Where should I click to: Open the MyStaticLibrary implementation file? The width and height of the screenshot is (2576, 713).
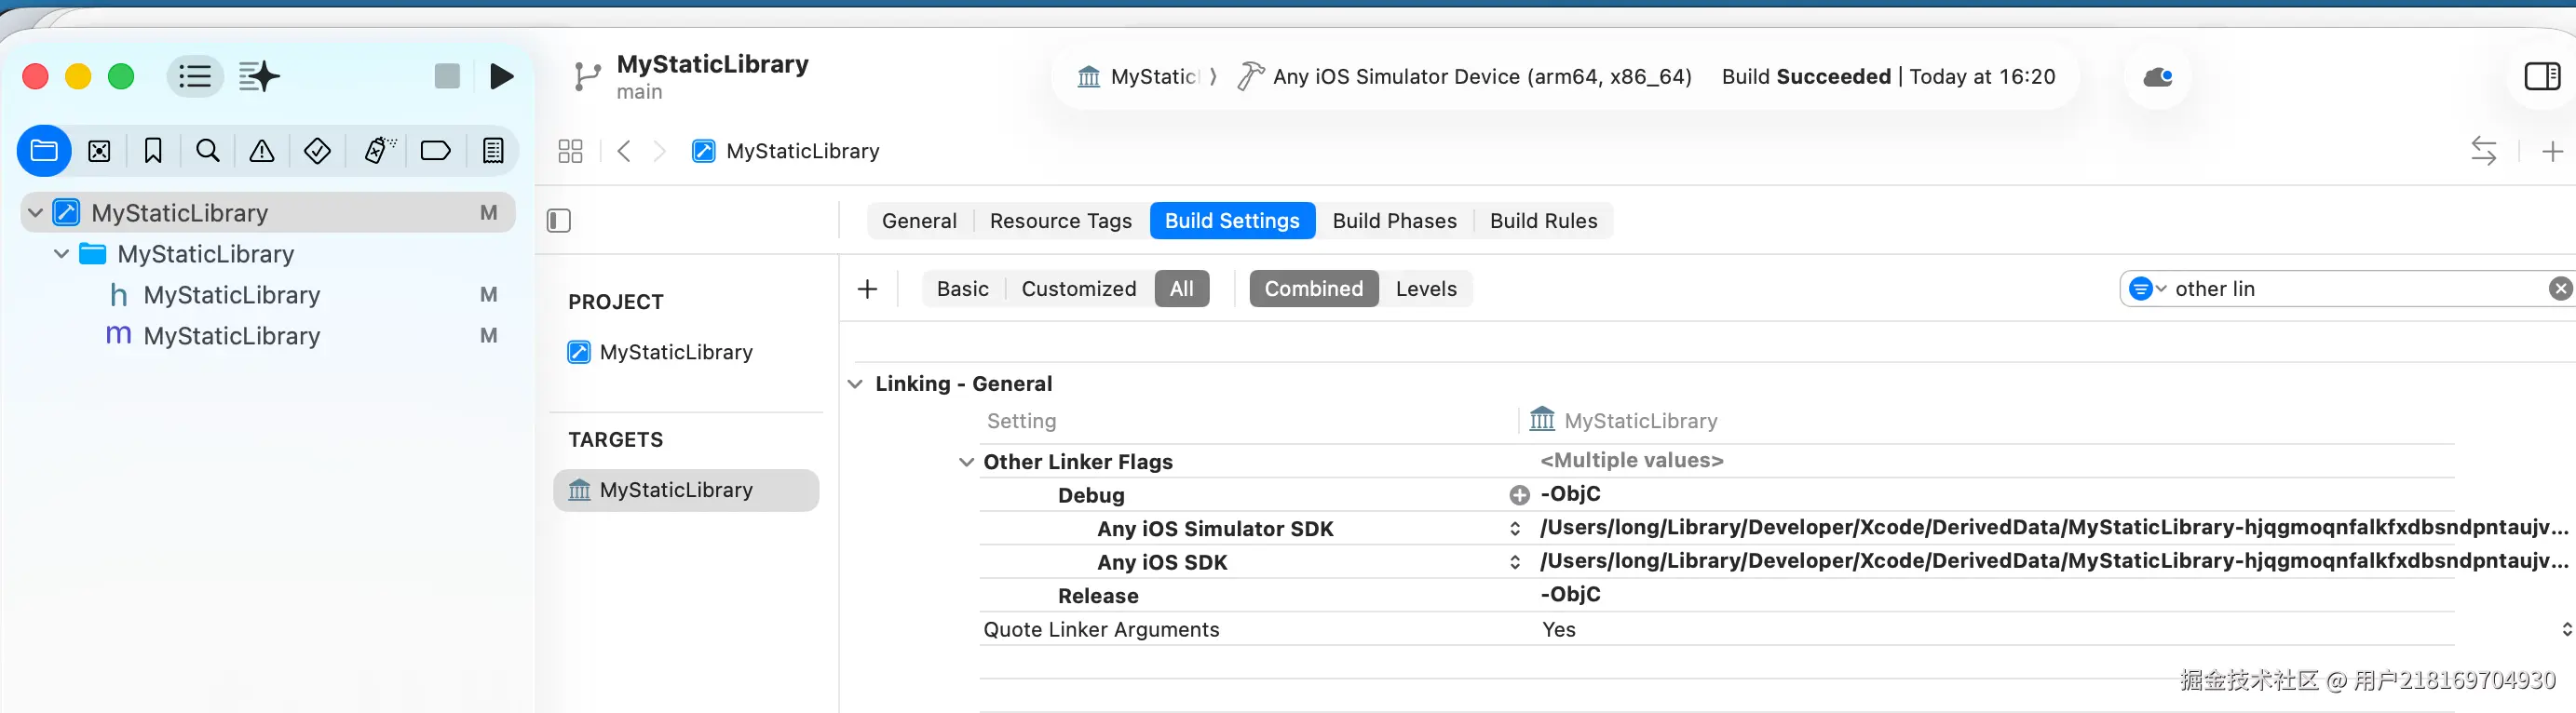pyautogui.click(x=231, y=336)
